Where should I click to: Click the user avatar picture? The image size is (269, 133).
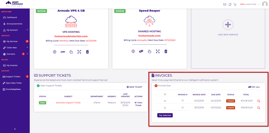pos(265,4)
